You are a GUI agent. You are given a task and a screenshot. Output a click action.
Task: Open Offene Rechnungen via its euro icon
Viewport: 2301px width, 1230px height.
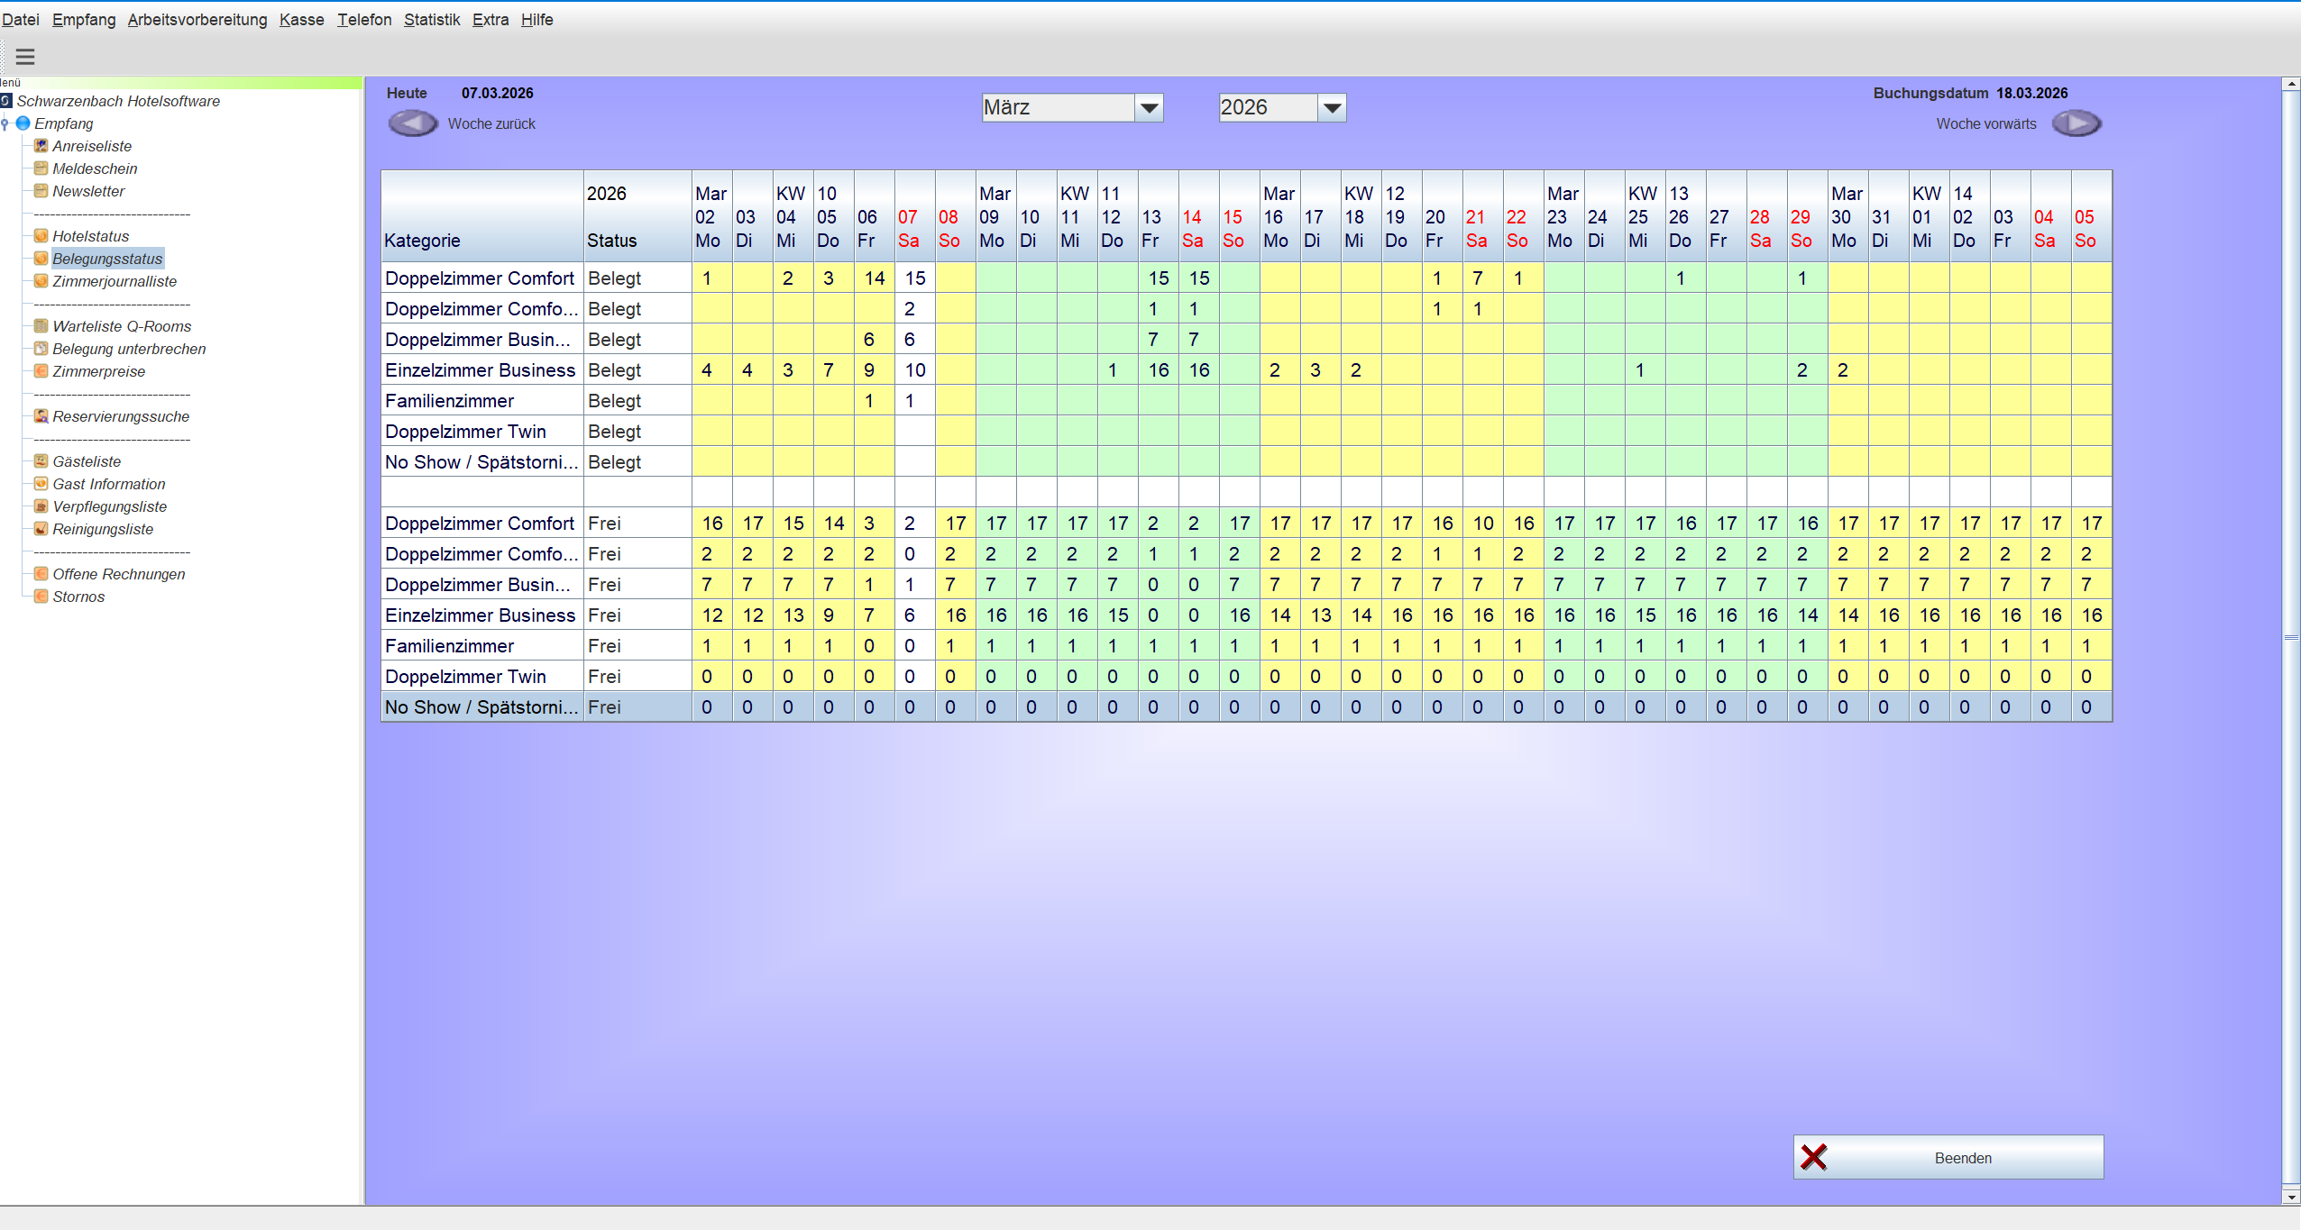coord(41,573)
